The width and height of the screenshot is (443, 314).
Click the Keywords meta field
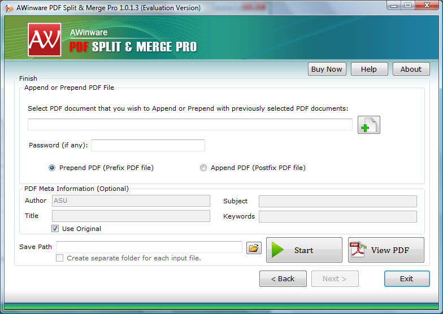pyautogui.click(x=338, y=217)
